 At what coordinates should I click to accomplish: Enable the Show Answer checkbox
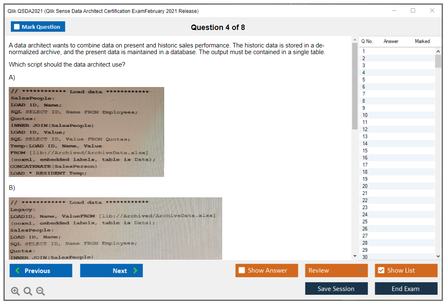point(242,271)
